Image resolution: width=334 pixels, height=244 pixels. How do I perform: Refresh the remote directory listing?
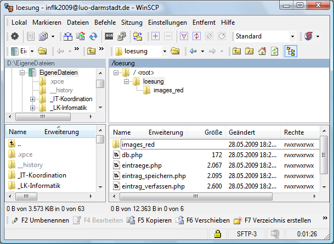tap(274, 51)
